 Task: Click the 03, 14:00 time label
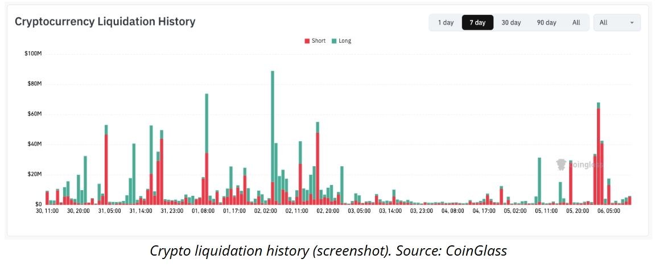[x=390, y=211]
